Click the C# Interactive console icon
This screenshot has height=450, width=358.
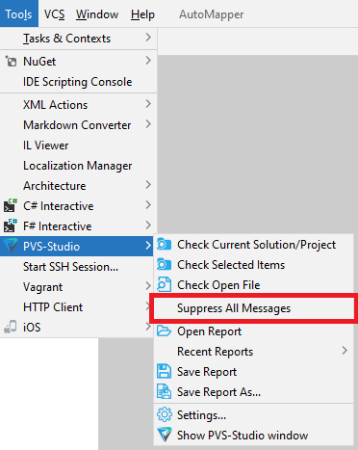[11, 205]
